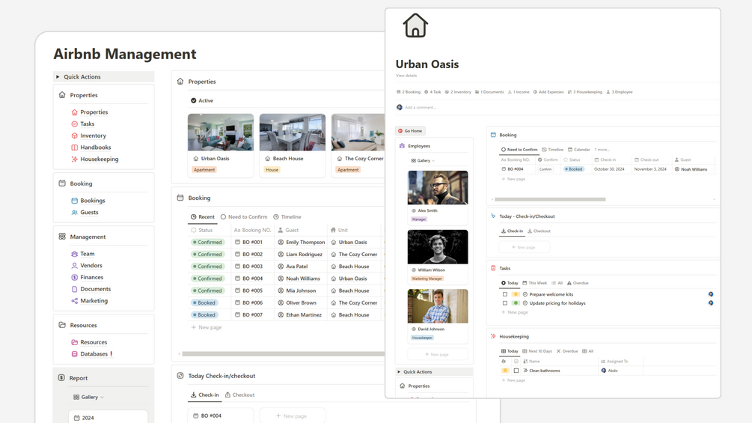
Task: Expand Quick Actions in the Urban Oasis panel
Action: [x=399, y=371]
